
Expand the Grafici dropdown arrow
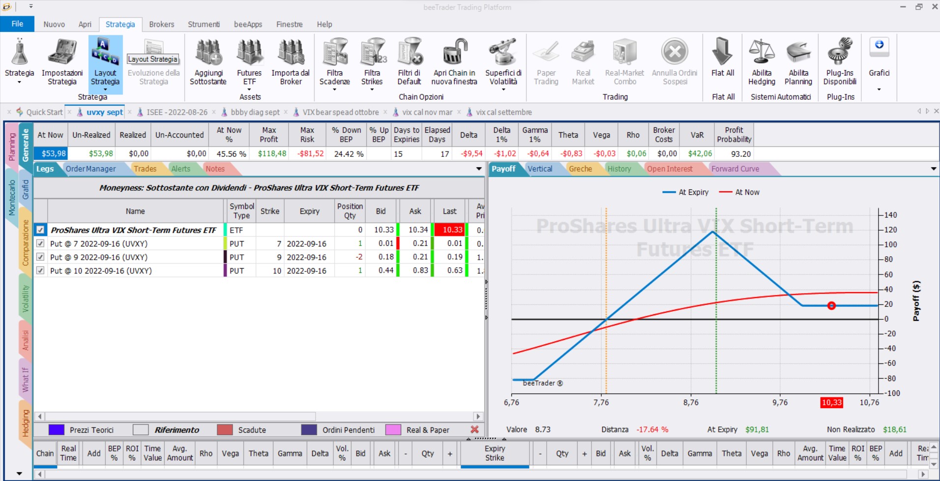[879, 90]
